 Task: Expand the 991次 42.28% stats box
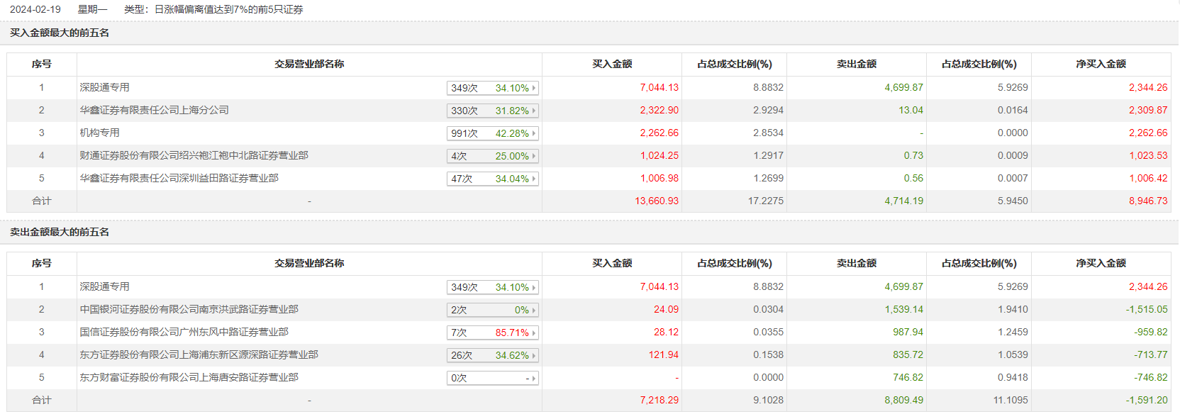pos(492,133)
